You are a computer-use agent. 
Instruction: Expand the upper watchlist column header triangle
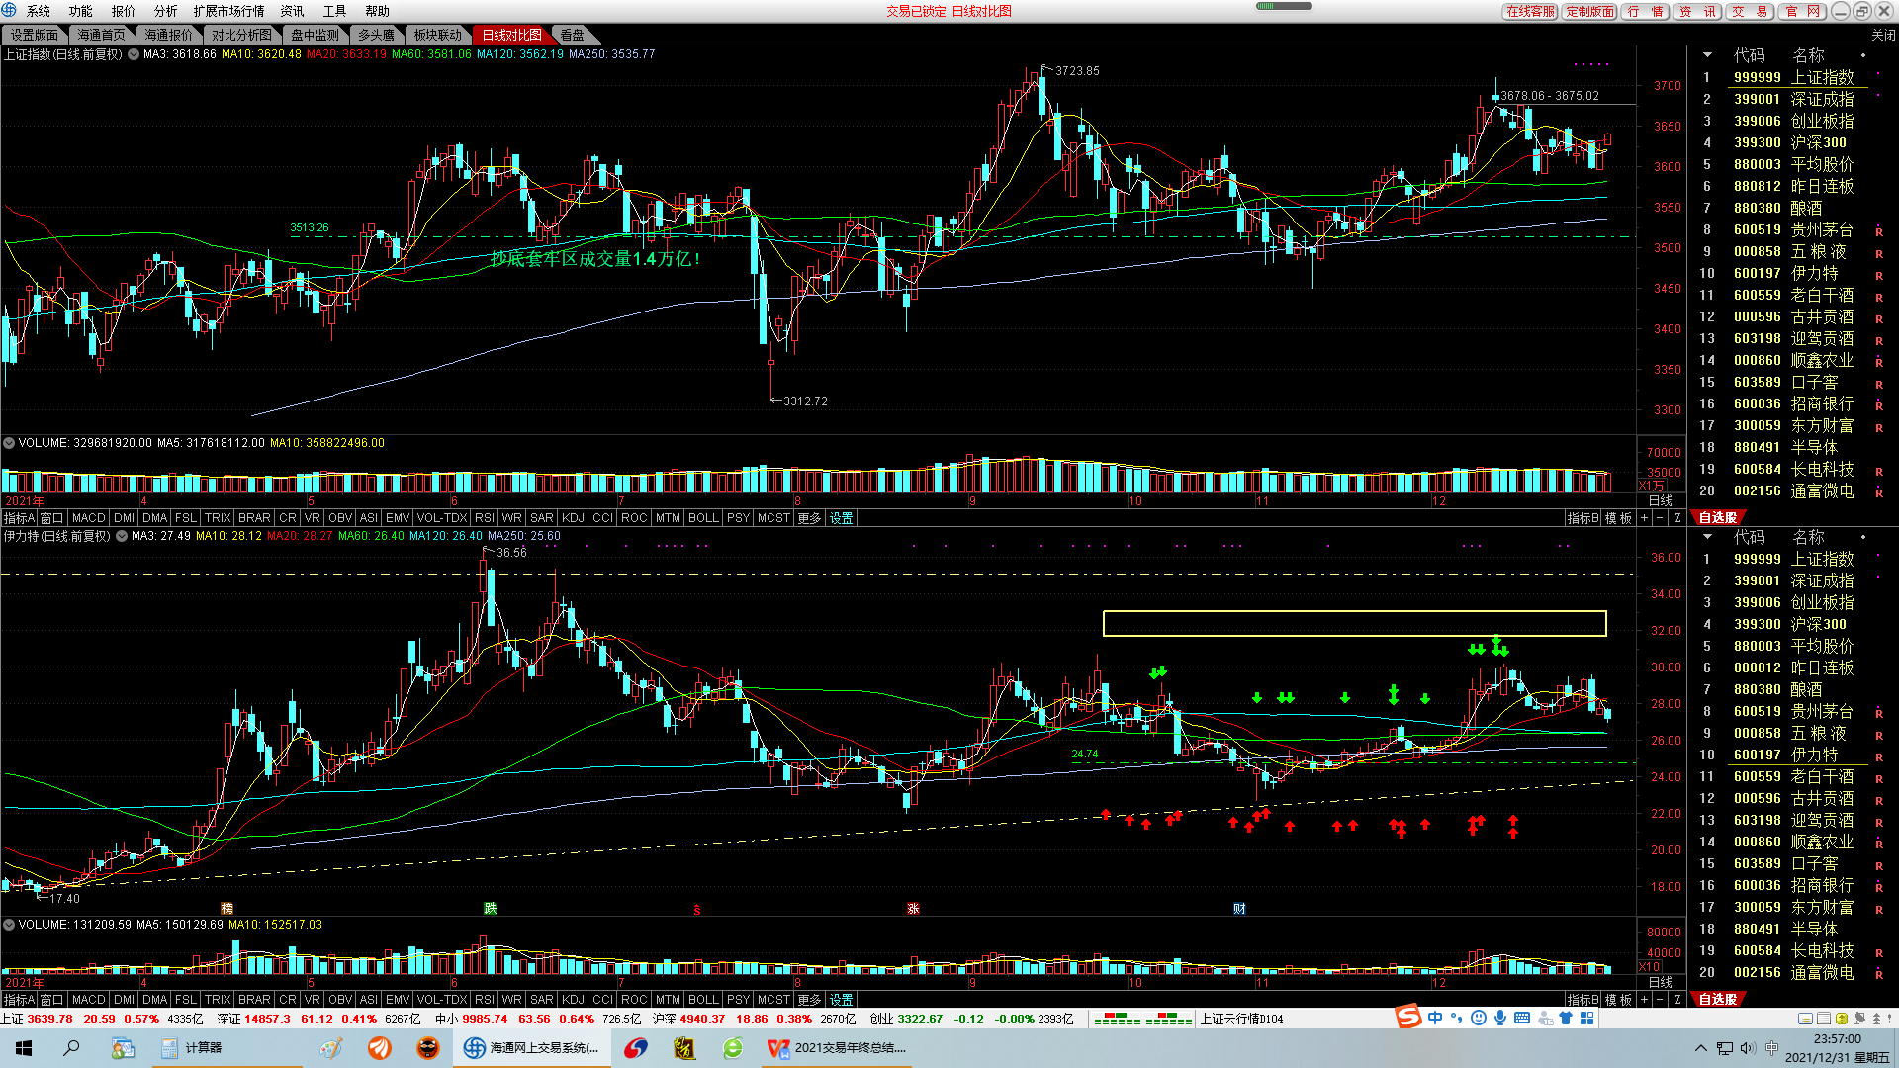pos(1706,55)
